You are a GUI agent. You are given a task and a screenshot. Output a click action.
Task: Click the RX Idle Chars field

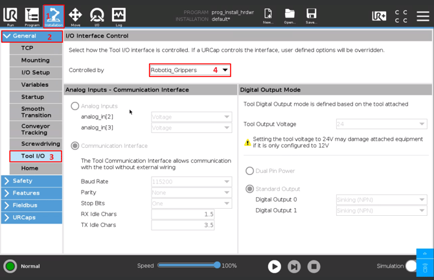tap(183, 214)
